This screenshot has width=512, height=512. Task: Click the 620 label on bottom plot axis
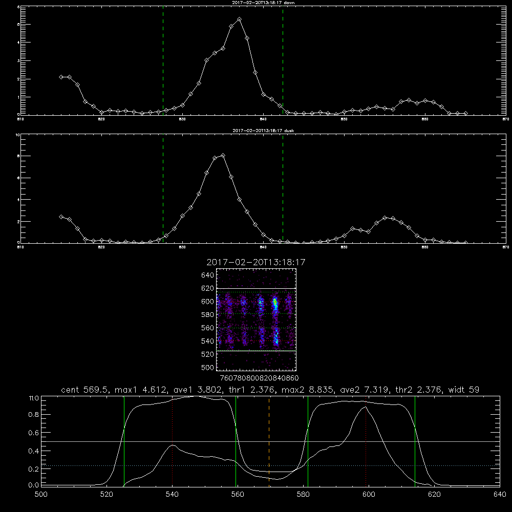click(x=434, y=495)
